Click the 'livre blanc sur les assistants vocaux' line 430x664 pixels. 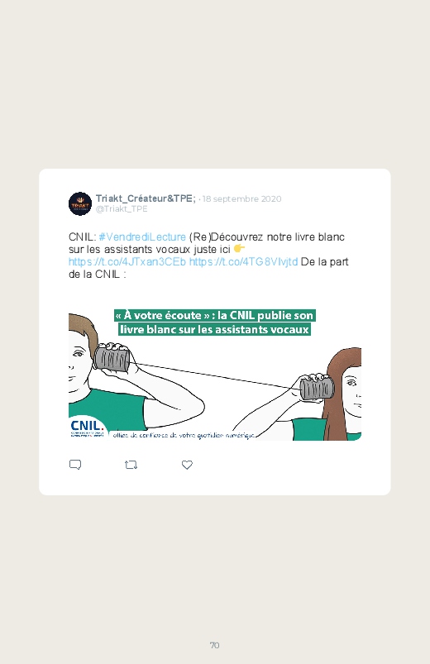(214, 329)
